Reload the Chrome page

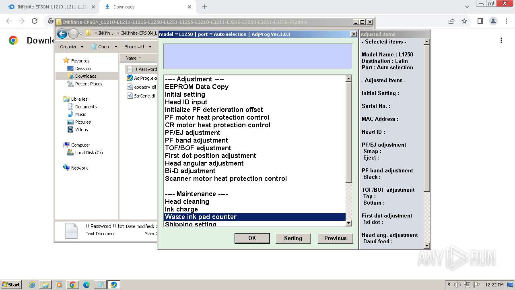click(x=35, y=21)
